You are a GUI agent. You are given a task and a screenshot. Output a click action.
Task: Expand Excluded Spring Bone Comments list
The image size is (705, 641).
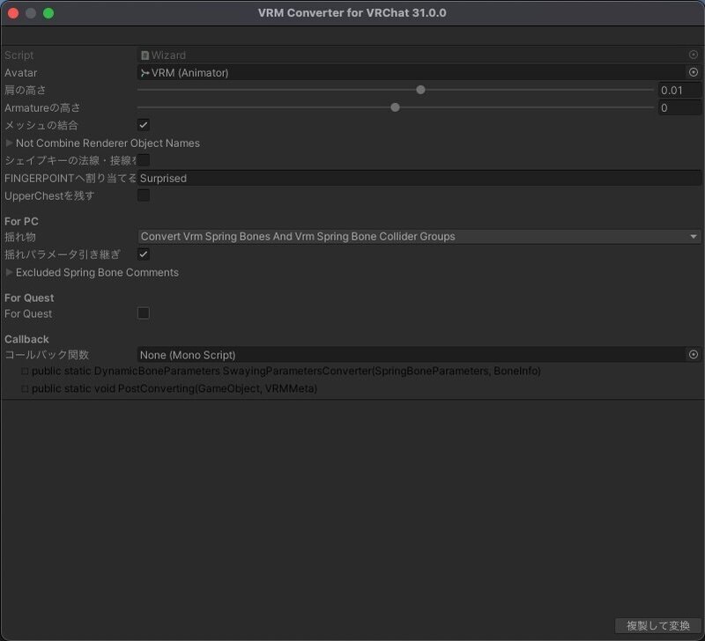click(9, 272)
